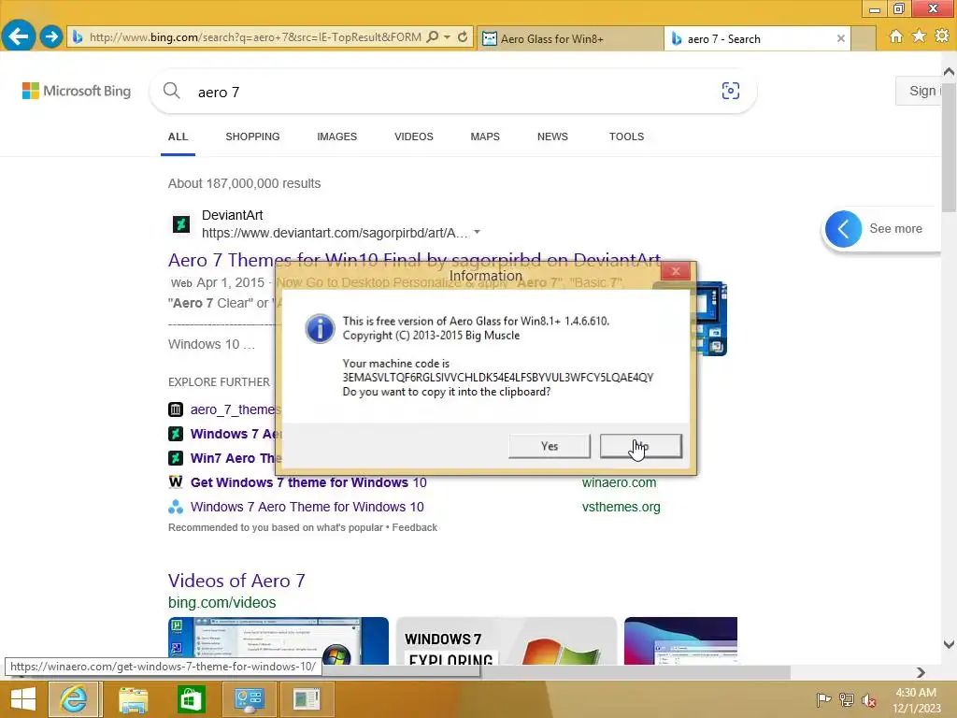The height and width of the screenshot is (718, 957).
Task: Switch to NEWS results
Action: [552, 136]
